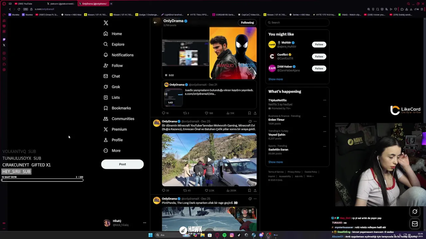Open more options on PintiPanda post
The image size is (426, 239).
tap(255, 199)
